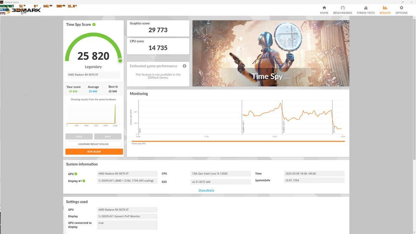This screenshot has width=416, height=234.
Task: Click the Time Spy preview image
Action: 271,53
